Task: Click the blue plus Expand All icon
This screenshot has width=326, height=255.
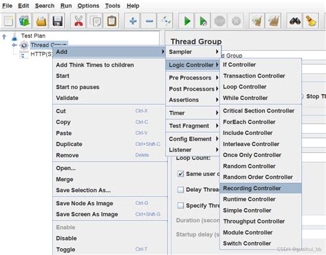Action: tap(133, 21)
